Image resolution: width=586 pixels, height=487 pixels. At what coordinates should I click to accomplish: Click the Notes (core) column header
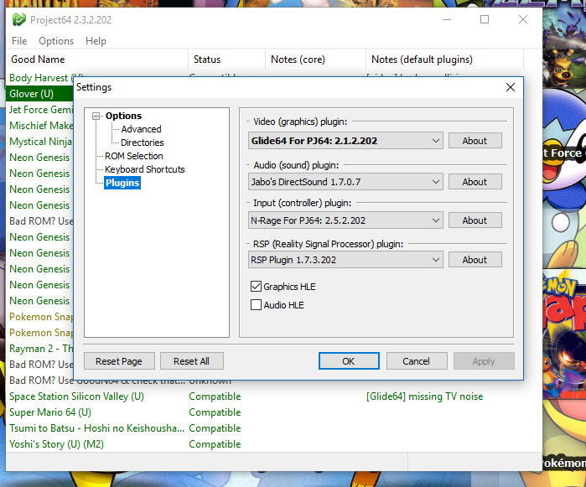[x=316, y=60]
